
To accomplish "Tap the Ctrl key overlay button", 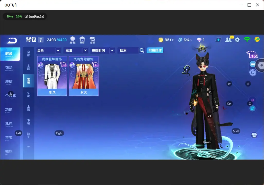I will click(229, 104).
